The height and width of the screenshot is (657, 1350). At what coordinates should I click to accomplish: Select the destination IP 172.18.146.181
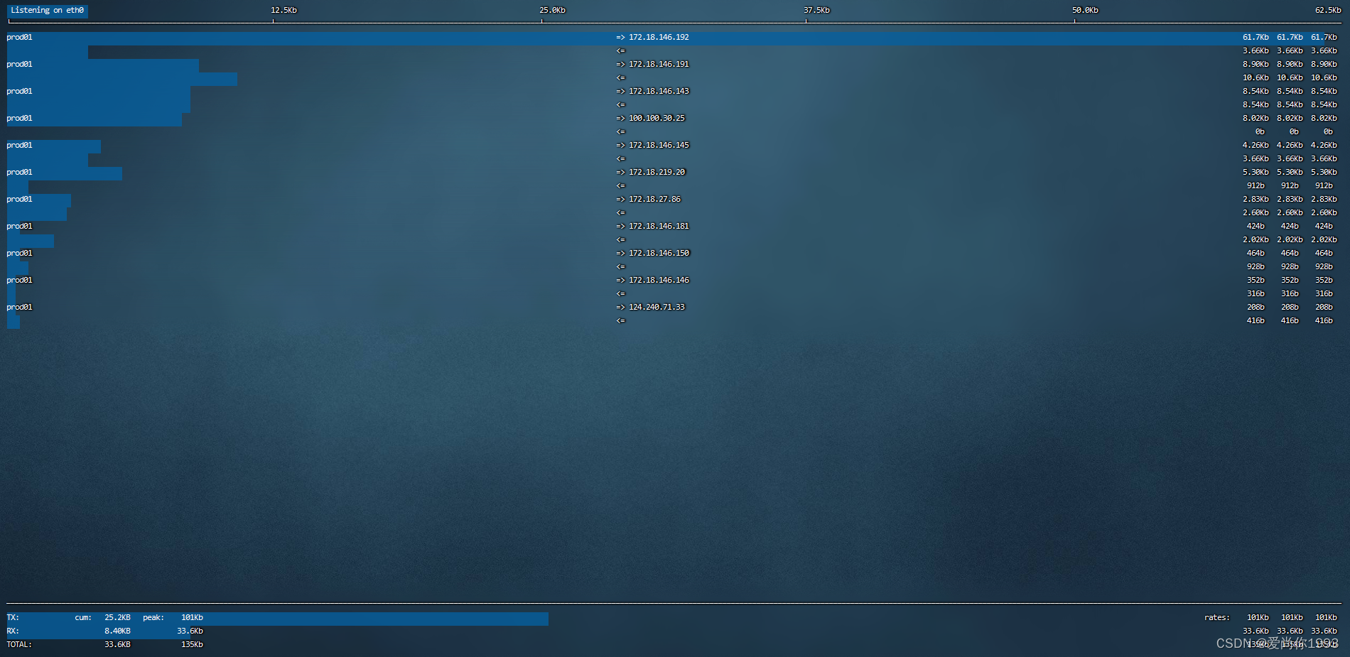tap(659, 226)
